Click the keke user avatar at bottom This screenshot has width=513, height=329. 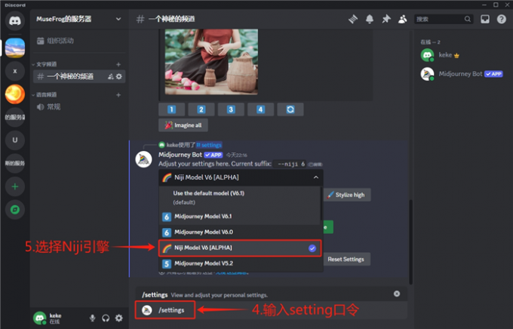coord(40,318)
